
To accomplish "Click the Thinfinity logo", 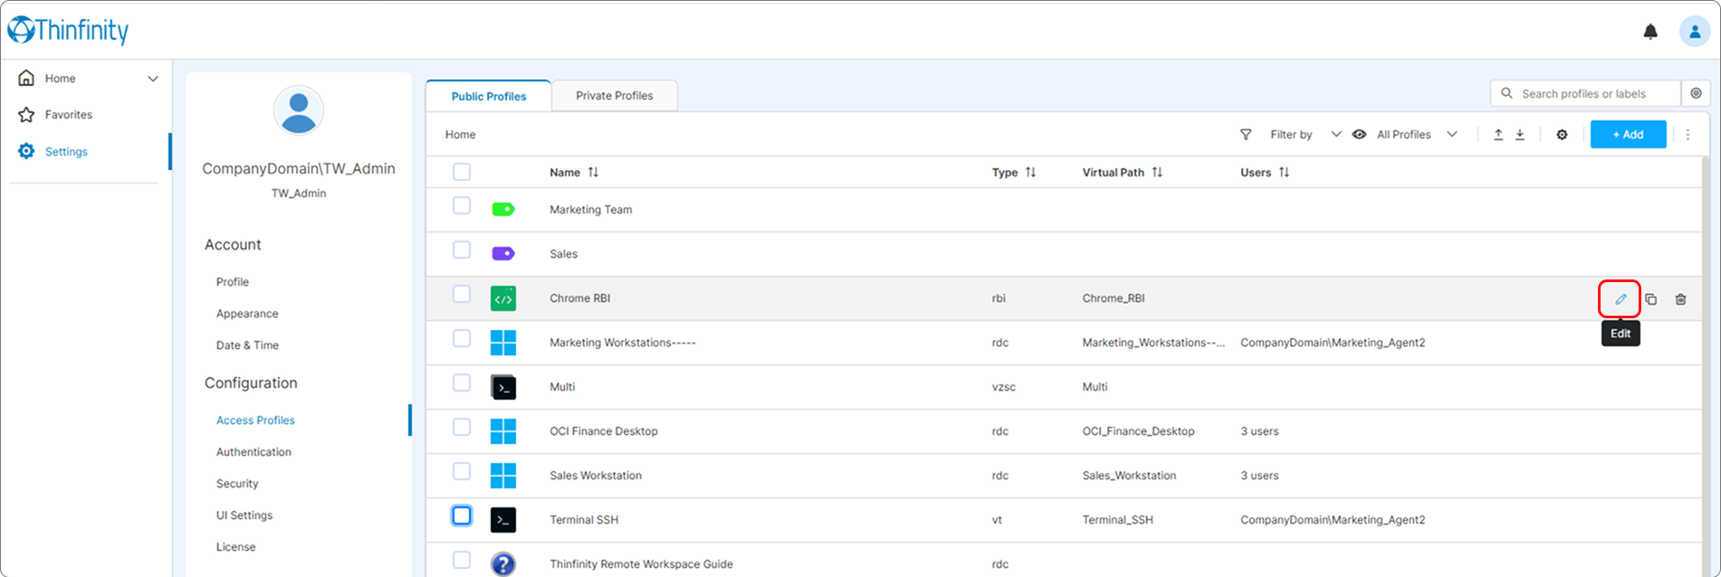I will 68,30.
